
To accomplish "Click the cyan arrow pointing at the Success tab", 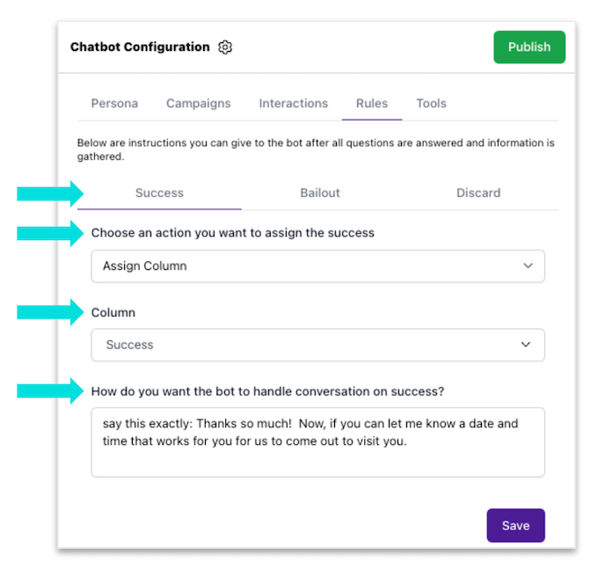I will click(x=50, y=193).
